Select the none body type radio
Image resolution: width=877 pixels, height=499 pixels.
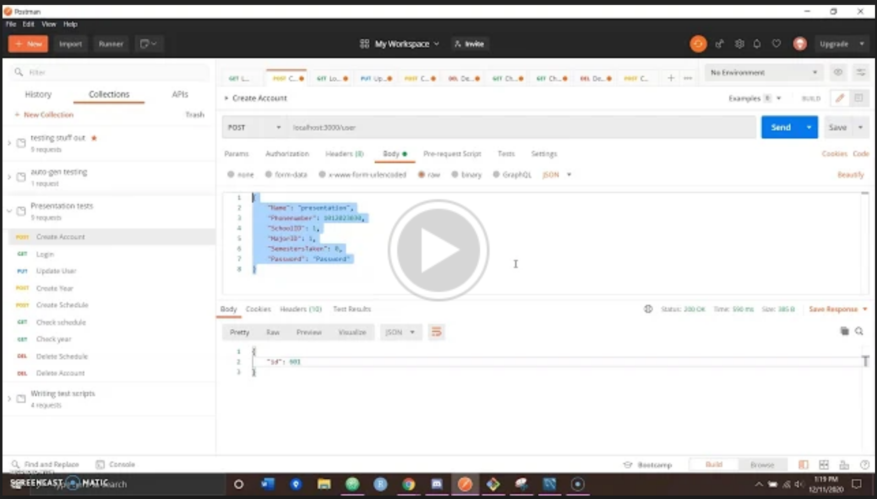click(x=231, y=174)
